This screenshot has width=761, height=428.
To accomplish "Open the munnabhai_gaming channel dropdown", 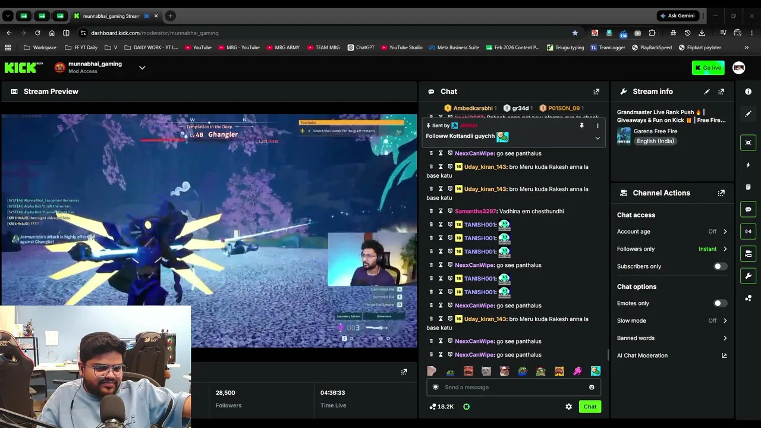I will coord(142,68).
